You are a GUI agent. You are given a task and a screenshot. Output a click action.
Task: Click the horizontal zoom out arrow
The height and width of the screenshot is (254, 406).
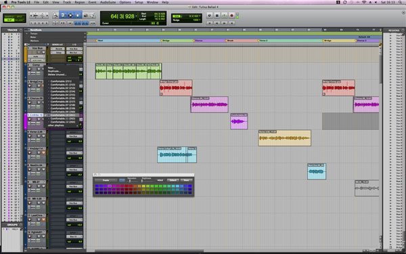coord(32,16)
